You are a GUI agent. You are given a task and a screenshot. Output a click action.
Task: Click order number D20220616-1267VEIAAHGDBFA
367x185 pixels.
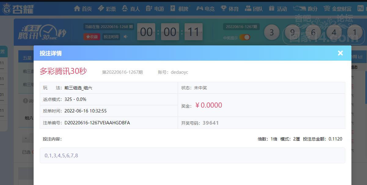pyautogui.click(x=97, y=123)
